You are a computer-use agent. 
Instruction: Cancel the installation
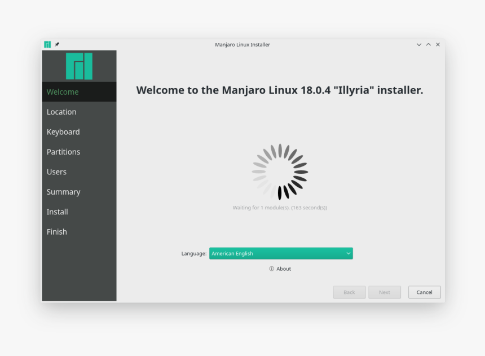click(x=424, y=292)
